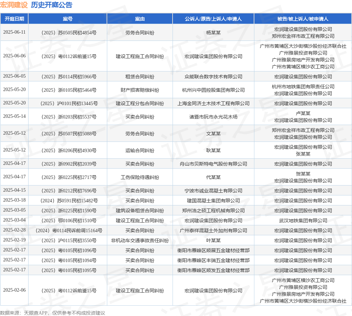Click 租赁合同纠纷 cause cell
Image resolution: width=352 pixels, height=316 pixels.
click(140, 77)
